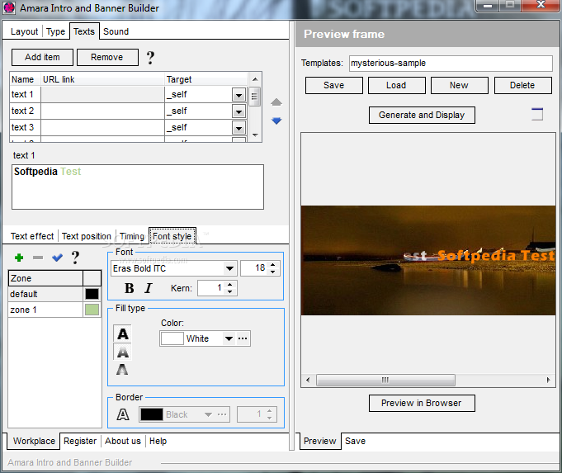562x473 pixels.
Task: Decrease font size from 18
Action: (273, 272)
